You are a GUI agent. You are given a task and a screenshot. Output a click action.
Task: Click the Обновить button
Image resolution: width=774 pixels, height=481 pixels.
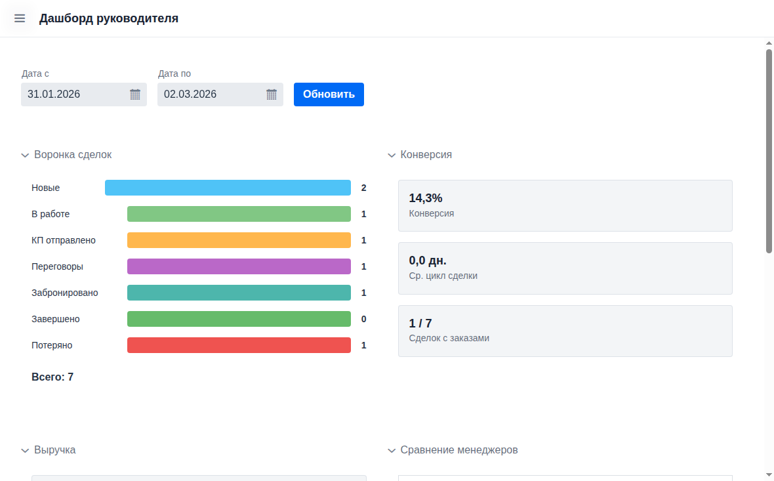coord(329,94)
